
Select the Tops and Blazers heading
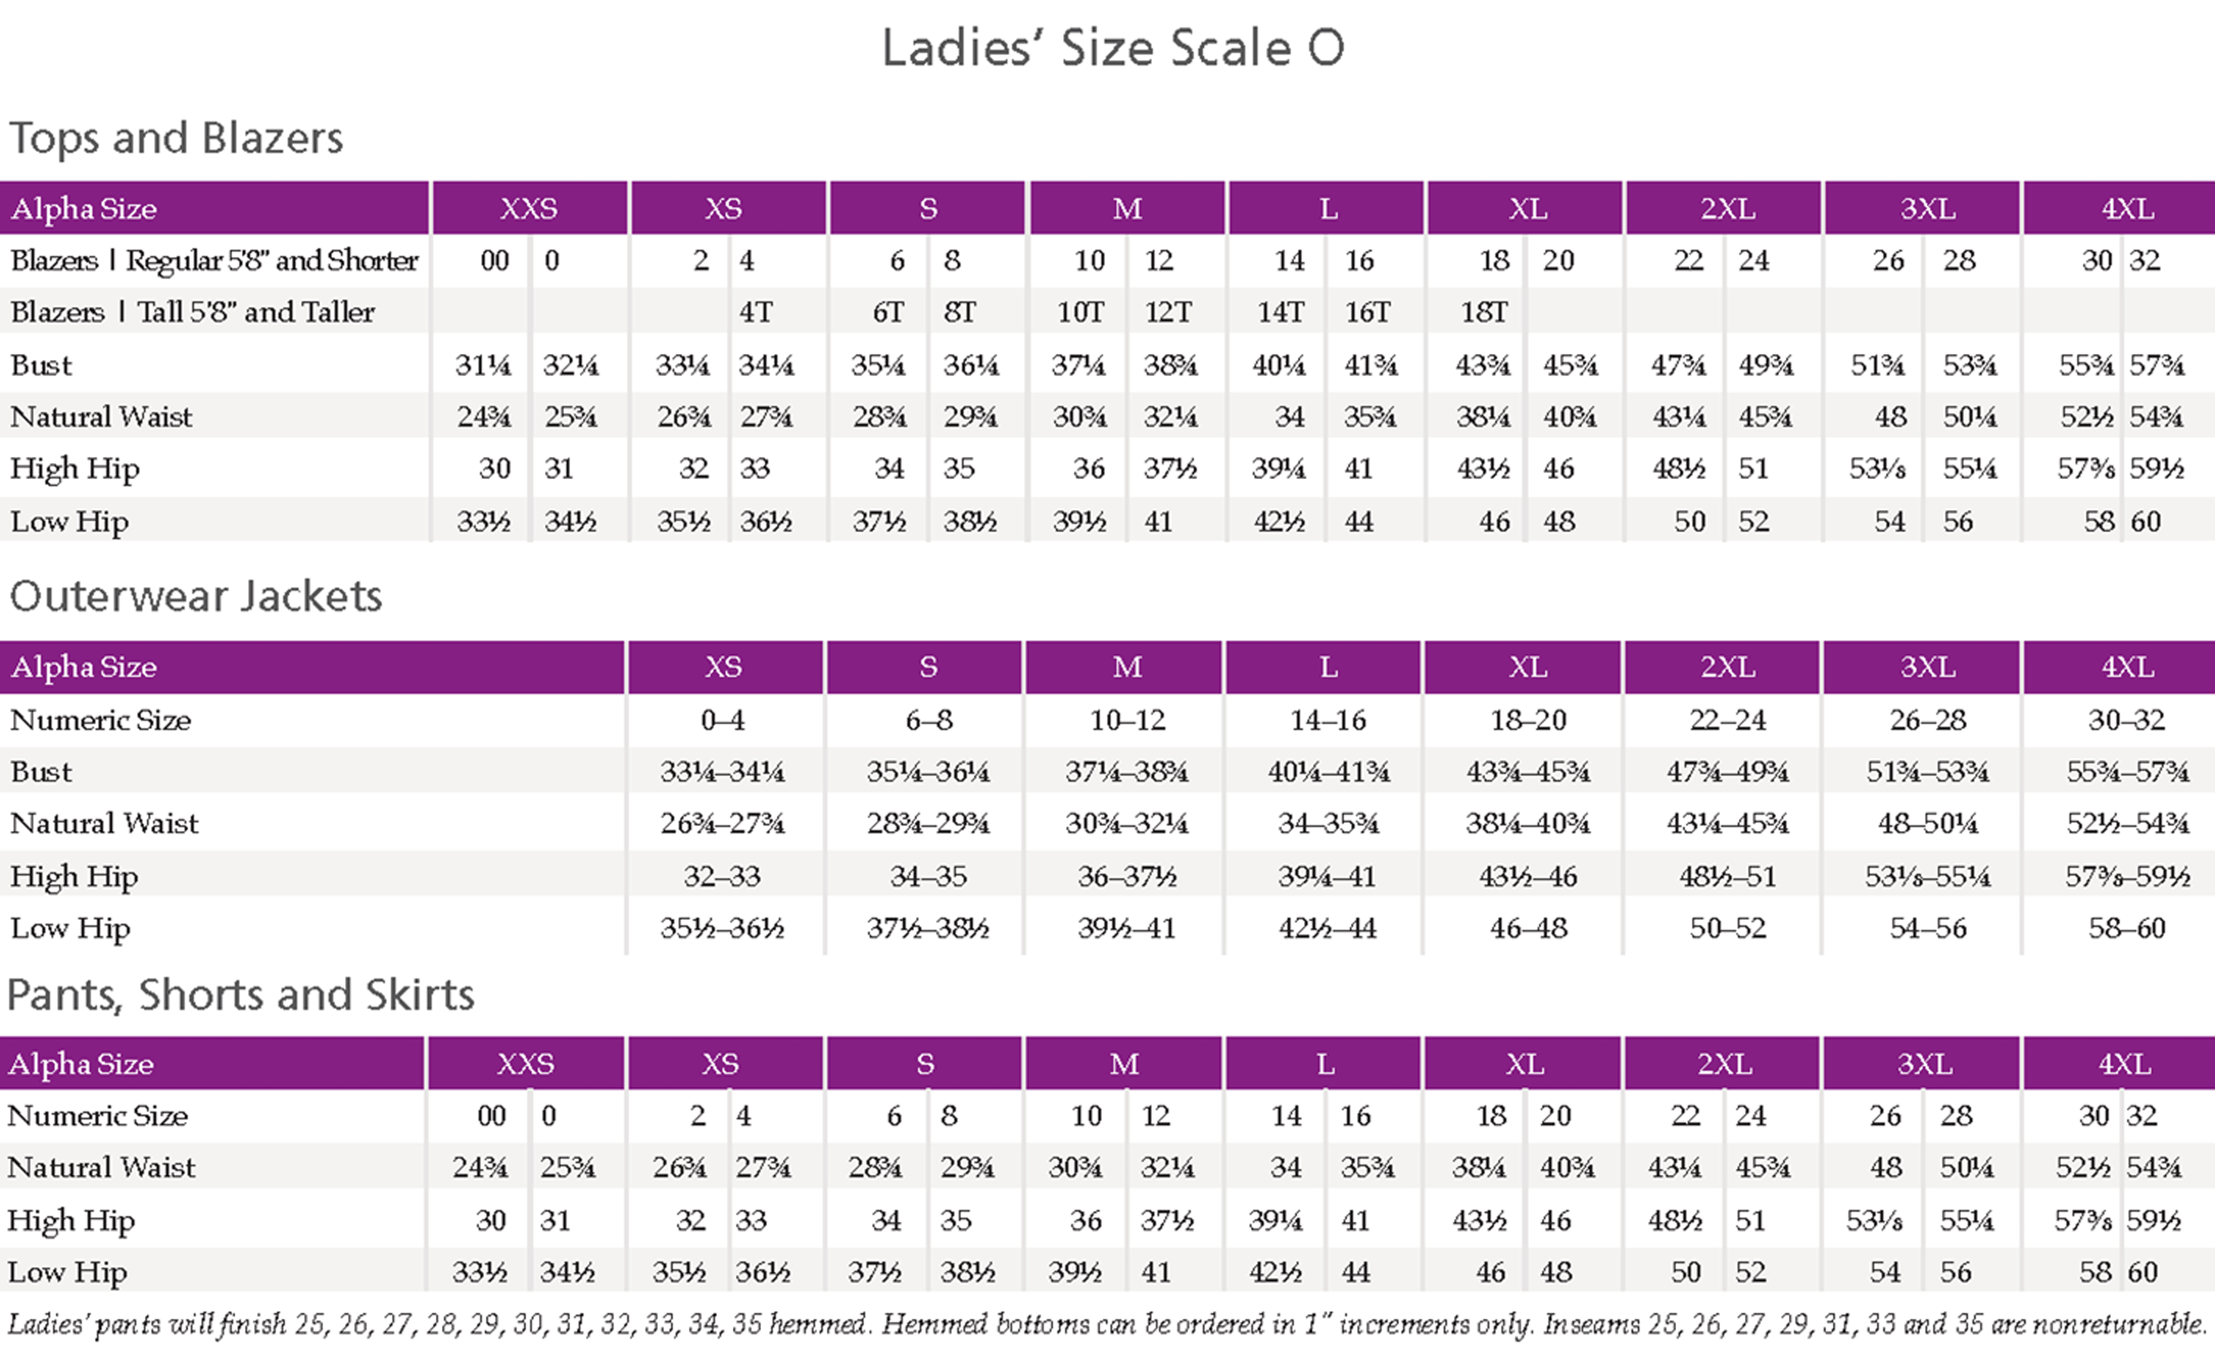point(176,138)
